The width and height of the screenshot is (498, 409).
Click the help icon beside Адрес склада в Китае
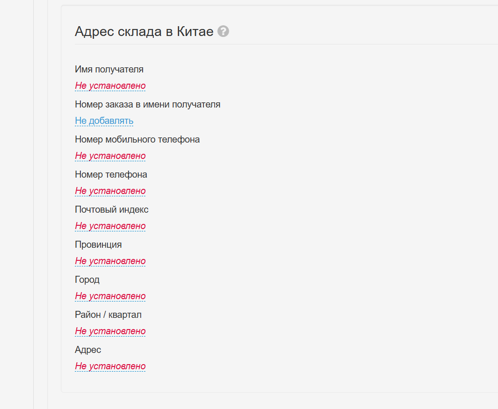[x=224, y=32]
